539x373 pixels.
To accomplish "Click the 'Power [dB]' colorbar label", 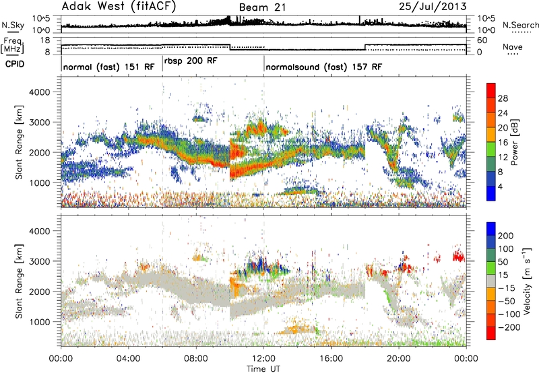I will [514, 142].
